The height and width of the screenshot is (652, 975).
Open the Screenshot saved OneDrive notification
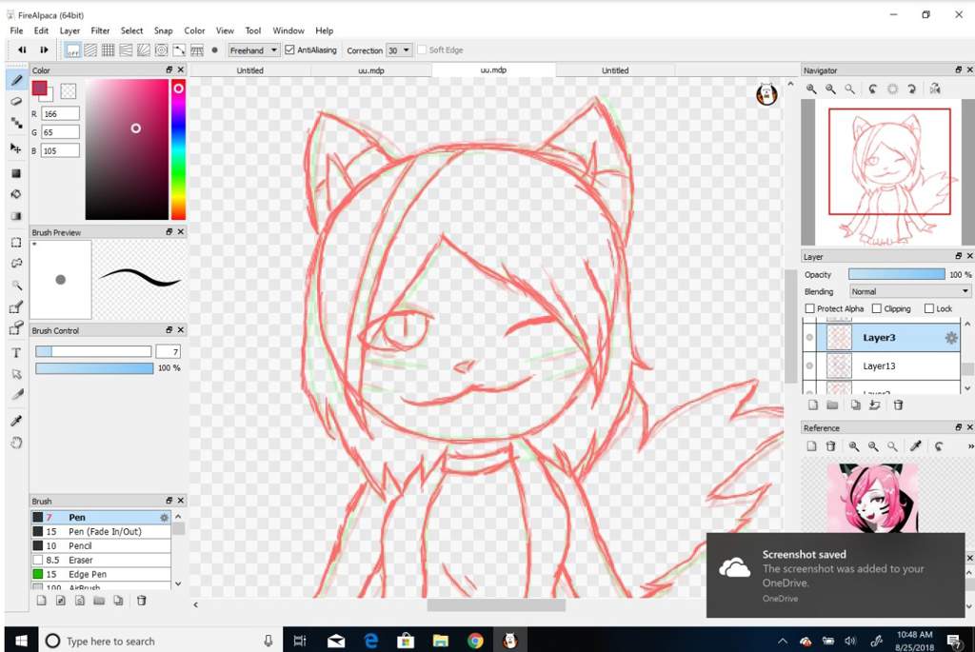[835, 575]
